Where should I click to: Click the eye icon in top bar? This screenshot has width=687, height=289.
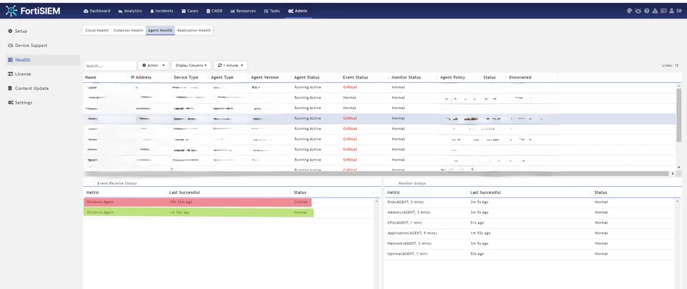pos(638,11)
